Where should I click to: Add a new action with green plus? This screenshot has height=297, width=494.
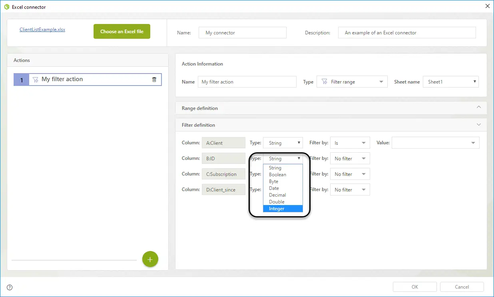pyautogui.click(x=150, y=259)
